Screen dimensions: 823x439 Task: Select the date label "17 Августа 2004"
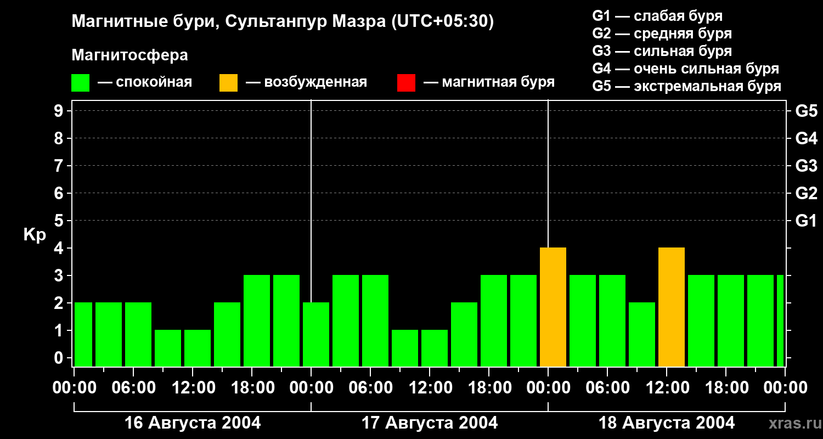(430, 423)
